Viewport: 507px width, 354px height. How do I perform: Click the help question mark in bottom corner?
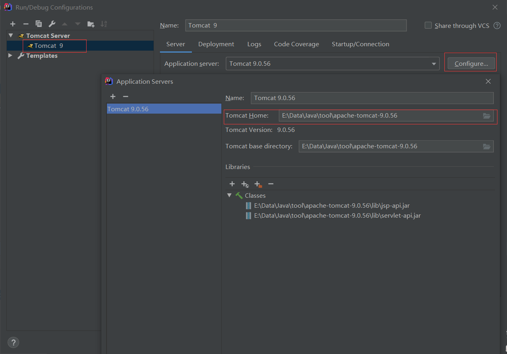13,342
